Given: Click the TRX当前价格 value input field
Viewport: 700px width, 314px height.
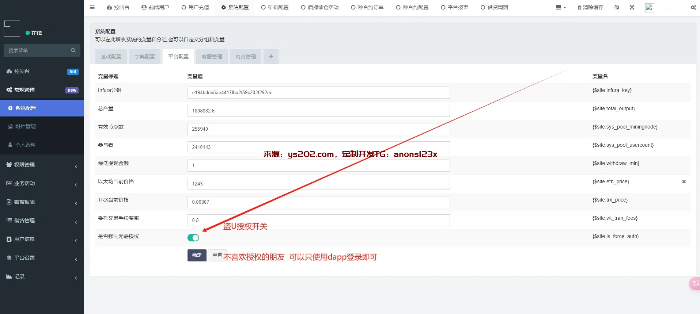Looking at the screenshot, I should (x=318, y=202).
